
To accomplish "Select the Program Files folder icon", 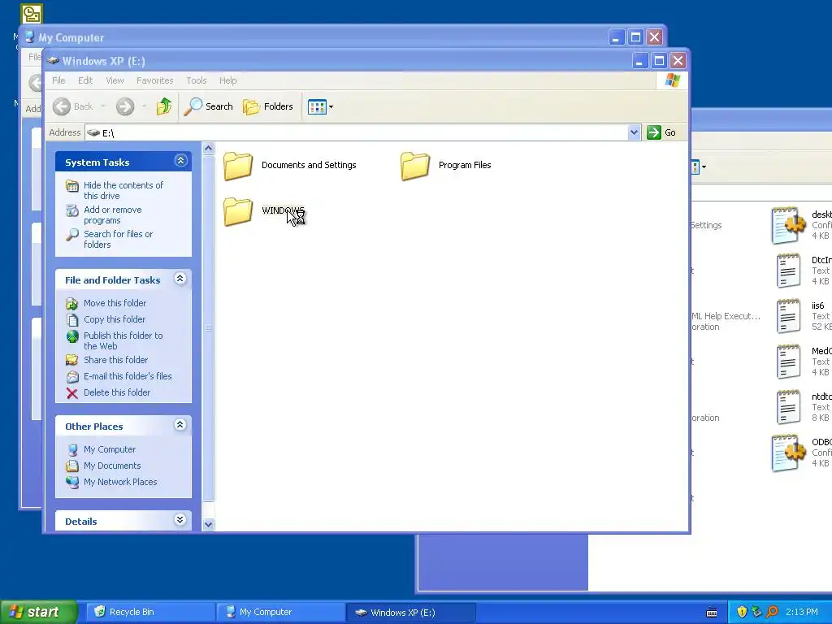I will tap(415, 166).
